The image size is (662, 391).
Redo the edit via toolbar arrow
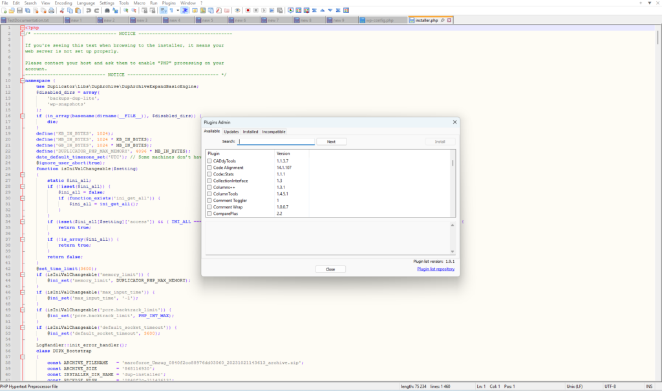pyautogui.click(x=97, y=10)
